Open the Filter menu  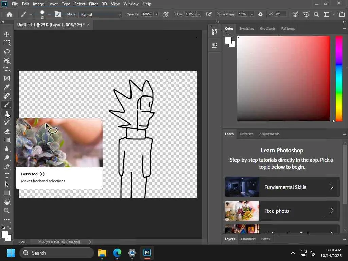[x=93, y=4]
